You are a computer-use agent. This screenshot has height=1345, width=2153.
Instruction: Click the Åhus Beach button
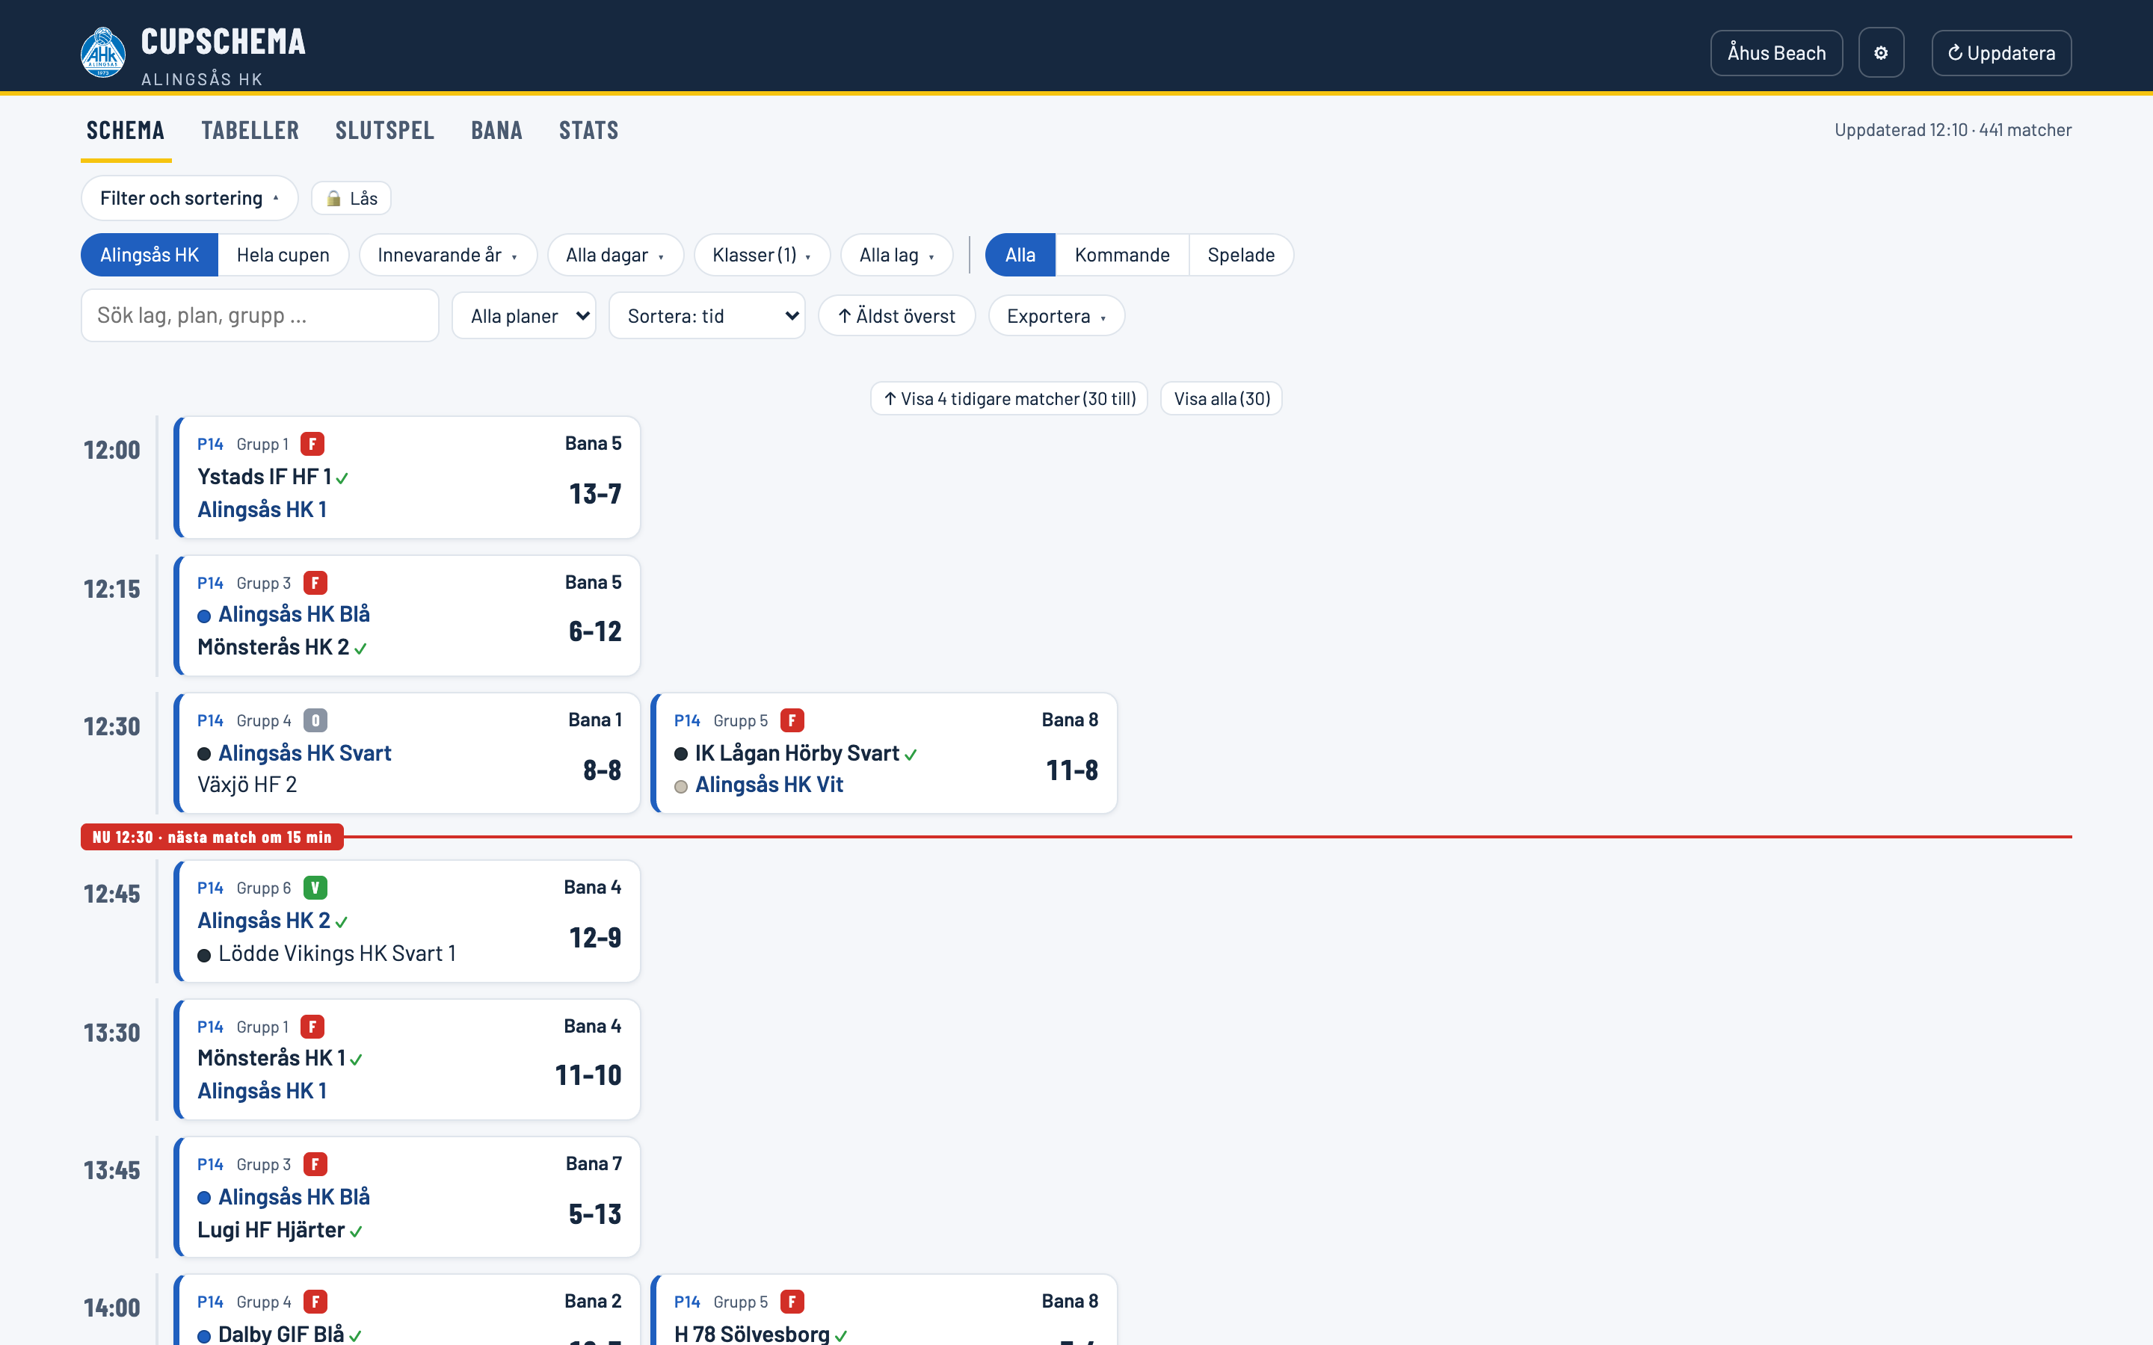coord(1777,52)
